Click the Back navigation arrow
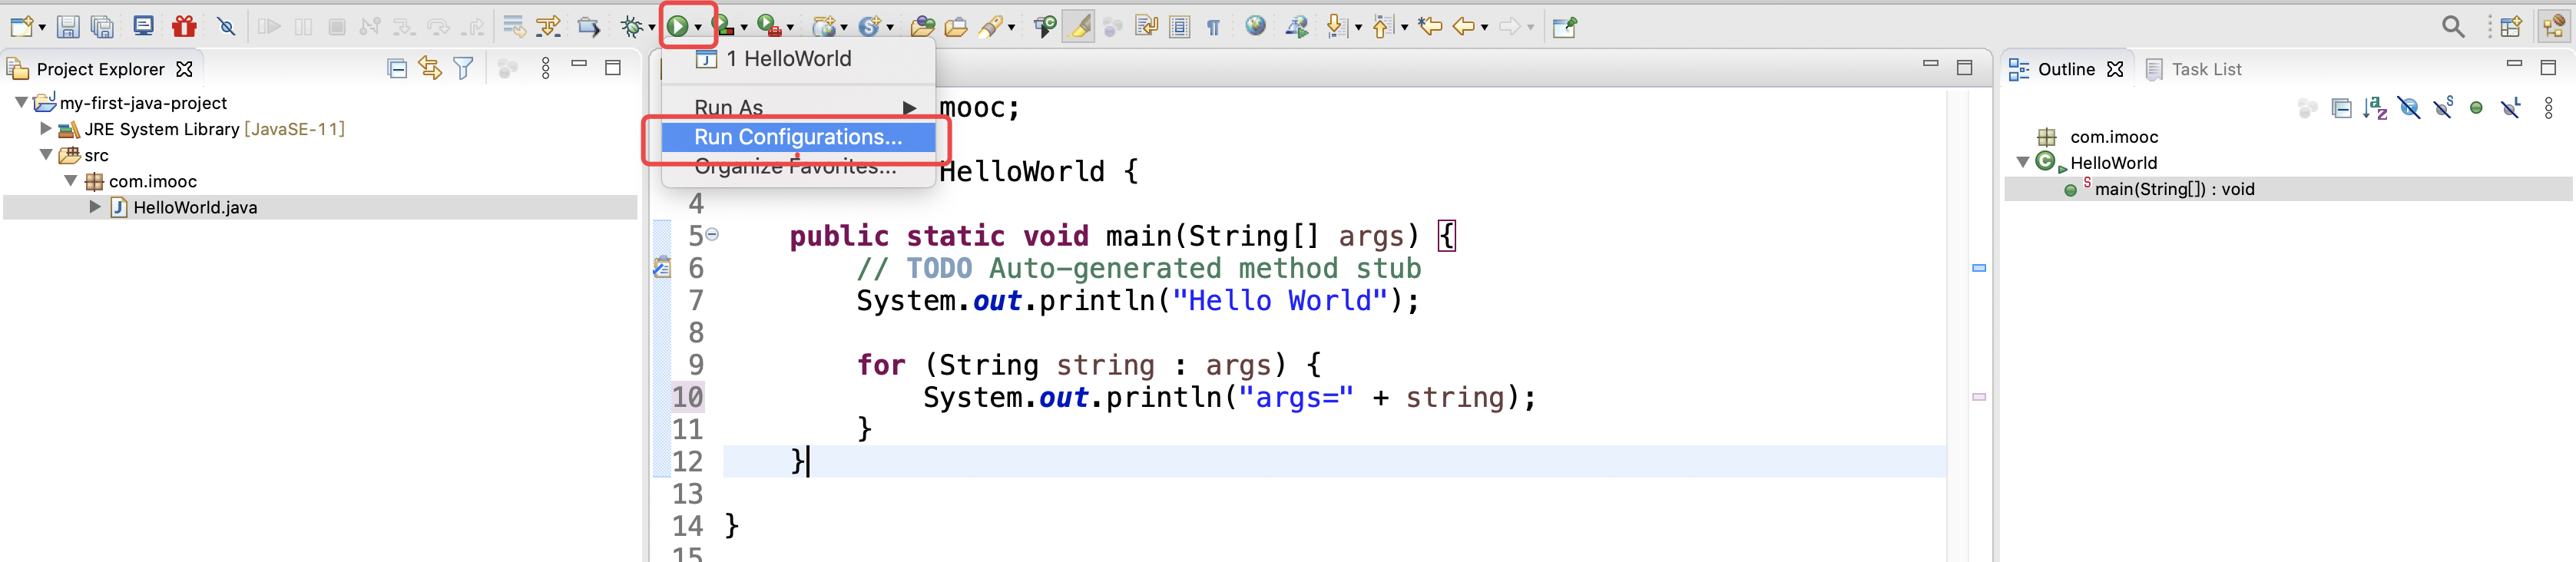Viewport: 2576px width, 562px height. click(x=1463, y=27)
